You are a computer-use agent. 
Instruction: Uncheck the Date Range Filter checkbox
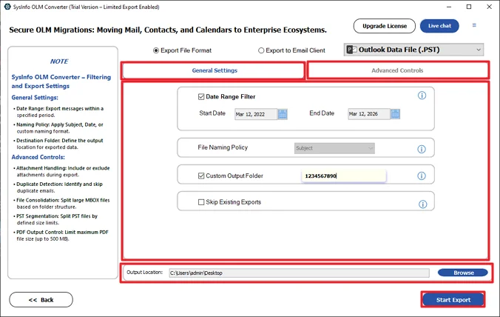[x=201, y=97]
